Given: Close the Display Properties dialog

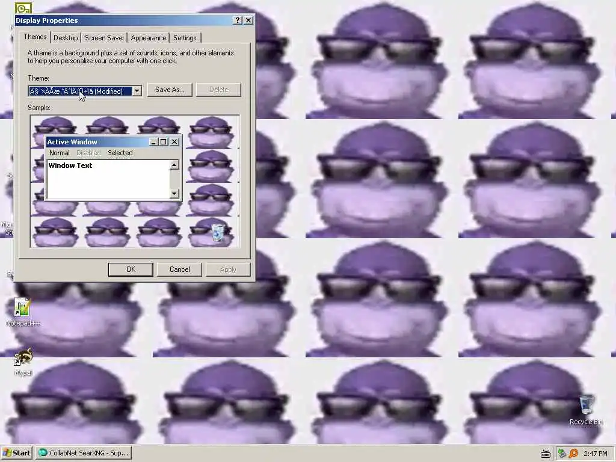Looking at the screenshot, I should [248, 20].
